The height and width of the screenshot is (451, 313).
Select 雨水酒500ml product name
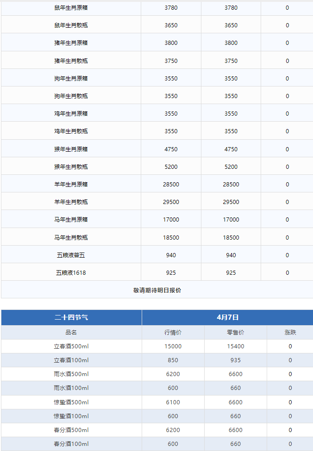tap(71, 374)
